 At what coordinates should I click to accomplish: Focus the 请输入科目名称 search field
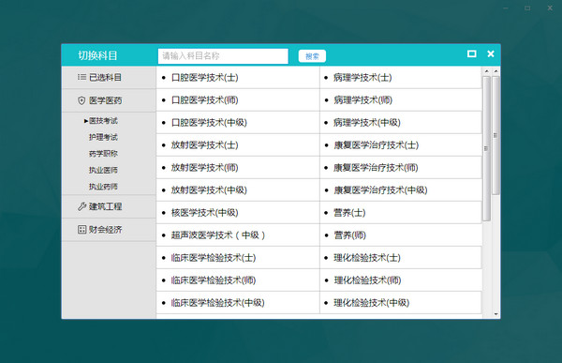click(x=223, y=56)
